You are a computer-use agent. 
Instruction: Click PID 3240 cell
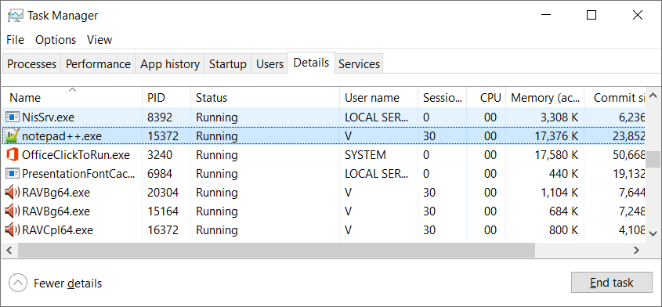coord(160,155)
